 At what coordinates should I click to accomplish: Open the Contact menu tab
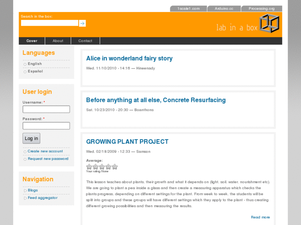pos(85,41)
